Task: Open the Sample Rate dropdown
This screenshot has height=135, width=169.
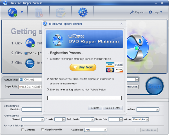Action: coord(121,119)
